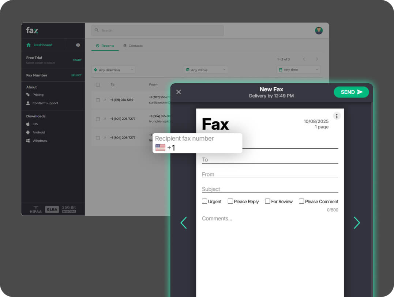Select the first fax row checkbox

click(x=98, y=99)
